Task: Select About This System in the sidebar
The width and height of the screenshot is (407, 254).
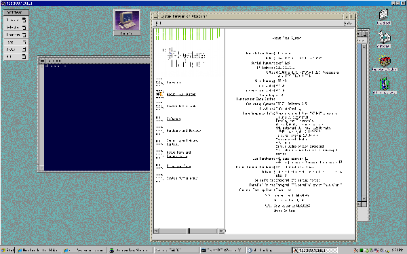Action: tap(181, 94)
